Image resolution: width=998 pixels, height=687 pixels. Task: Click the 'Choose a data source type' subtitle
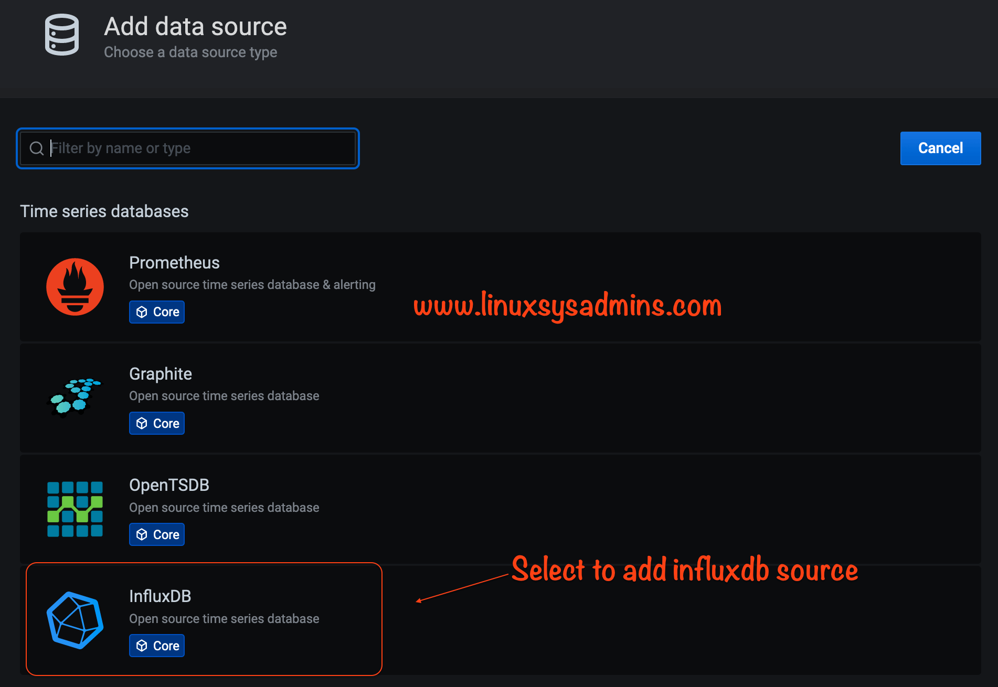click(190, 52)
